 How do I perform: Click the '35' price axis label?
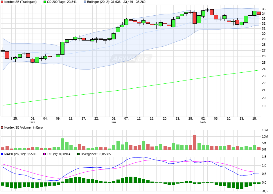[x=264, y=9]
